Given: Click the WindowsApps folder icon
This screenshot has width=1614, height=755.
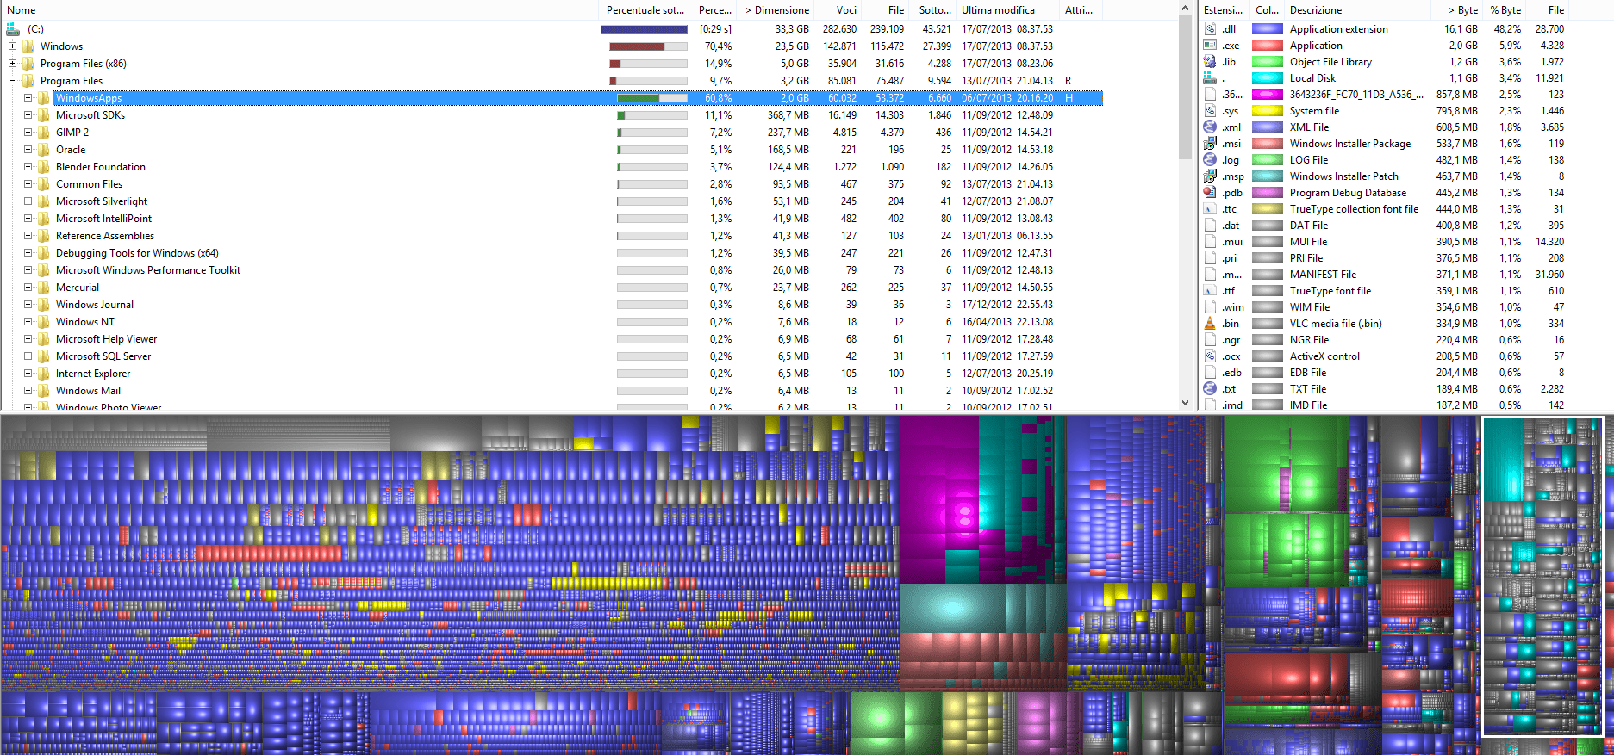Looking at the screenshot, I should 44,98.
